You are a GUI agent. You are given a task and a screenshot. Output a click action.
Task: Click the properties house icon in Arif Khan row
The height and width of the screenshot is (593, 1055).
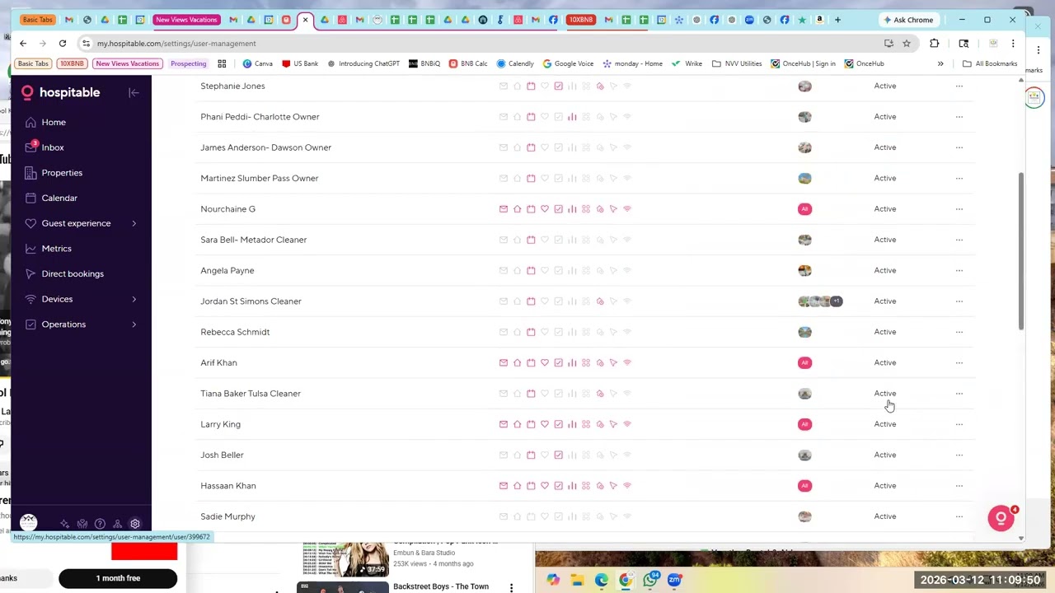tap(517, 362)
